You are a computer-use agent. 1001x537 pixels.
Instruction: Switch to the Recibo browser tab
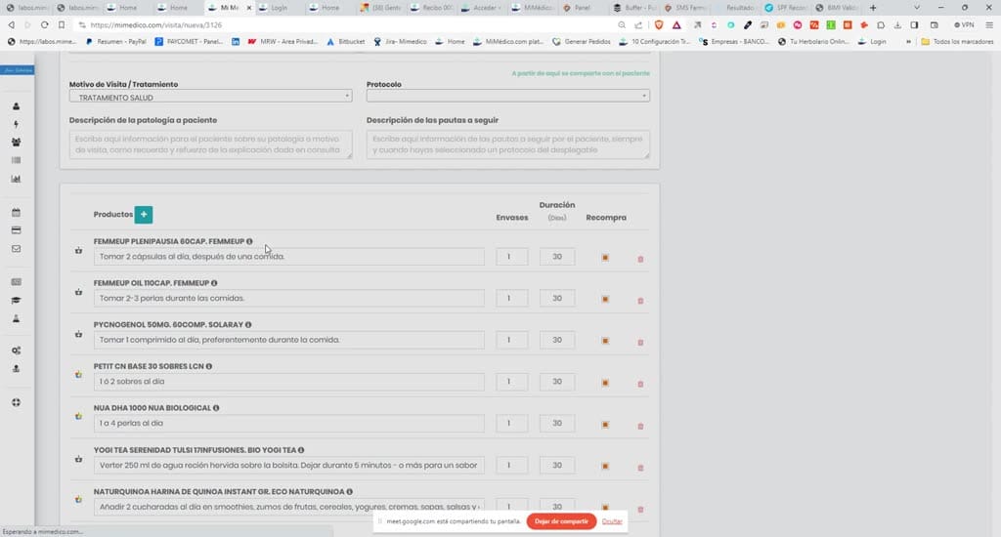point(431,8)
